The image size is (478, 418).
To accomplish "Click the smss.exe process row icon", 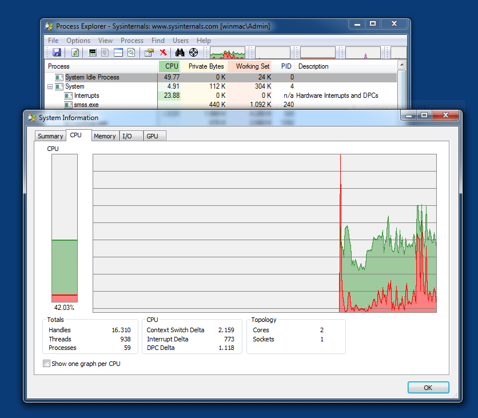I will (x=68, y=105).
